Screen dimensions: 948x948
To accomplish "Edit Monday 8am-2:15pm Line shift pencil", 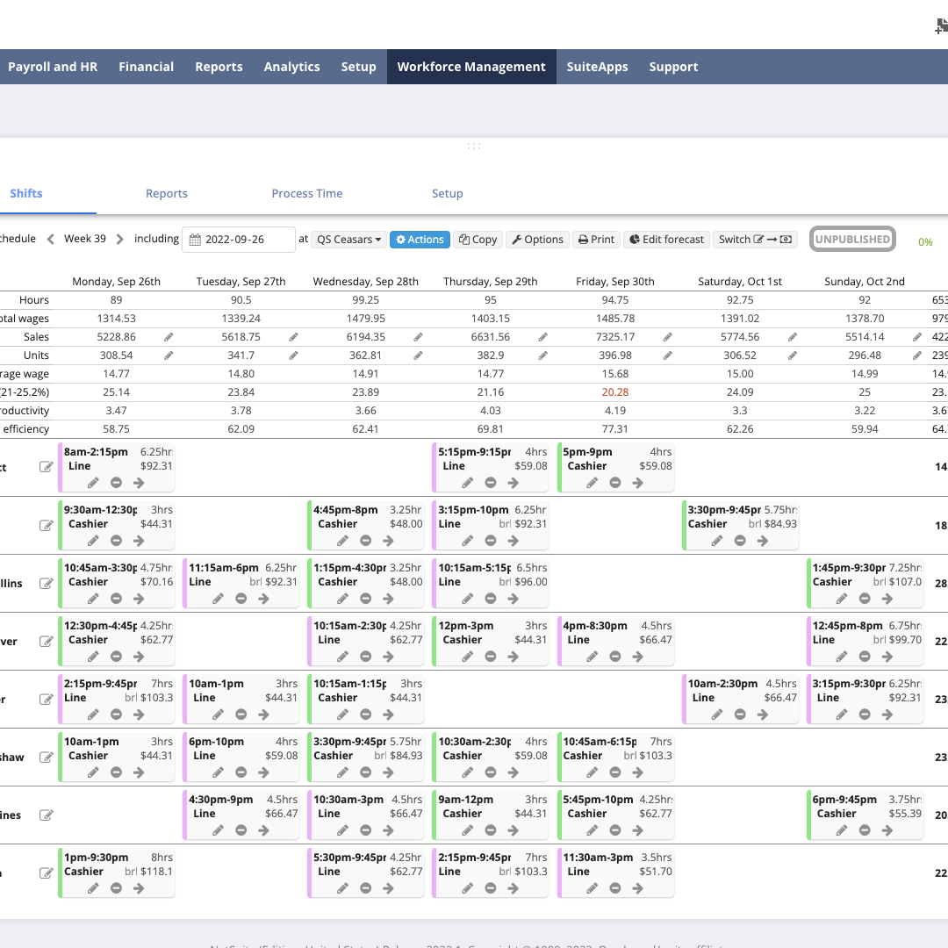I will pos(93,483).
